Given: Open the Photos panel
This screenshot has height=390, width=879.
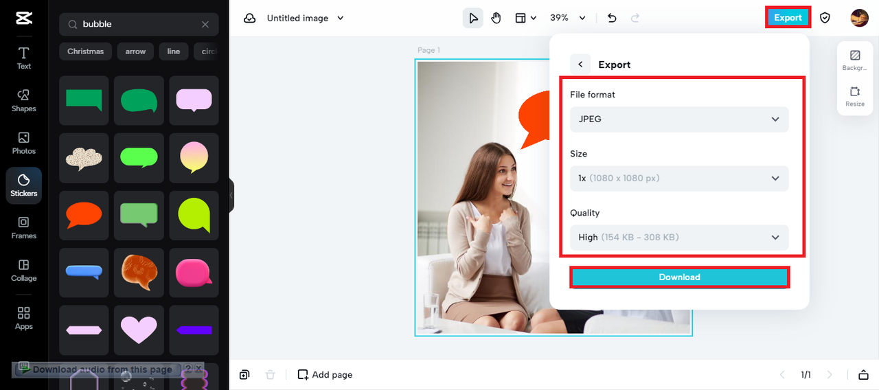Looking at the screenshot, I should pyautogui.click(x=23, y=143).
